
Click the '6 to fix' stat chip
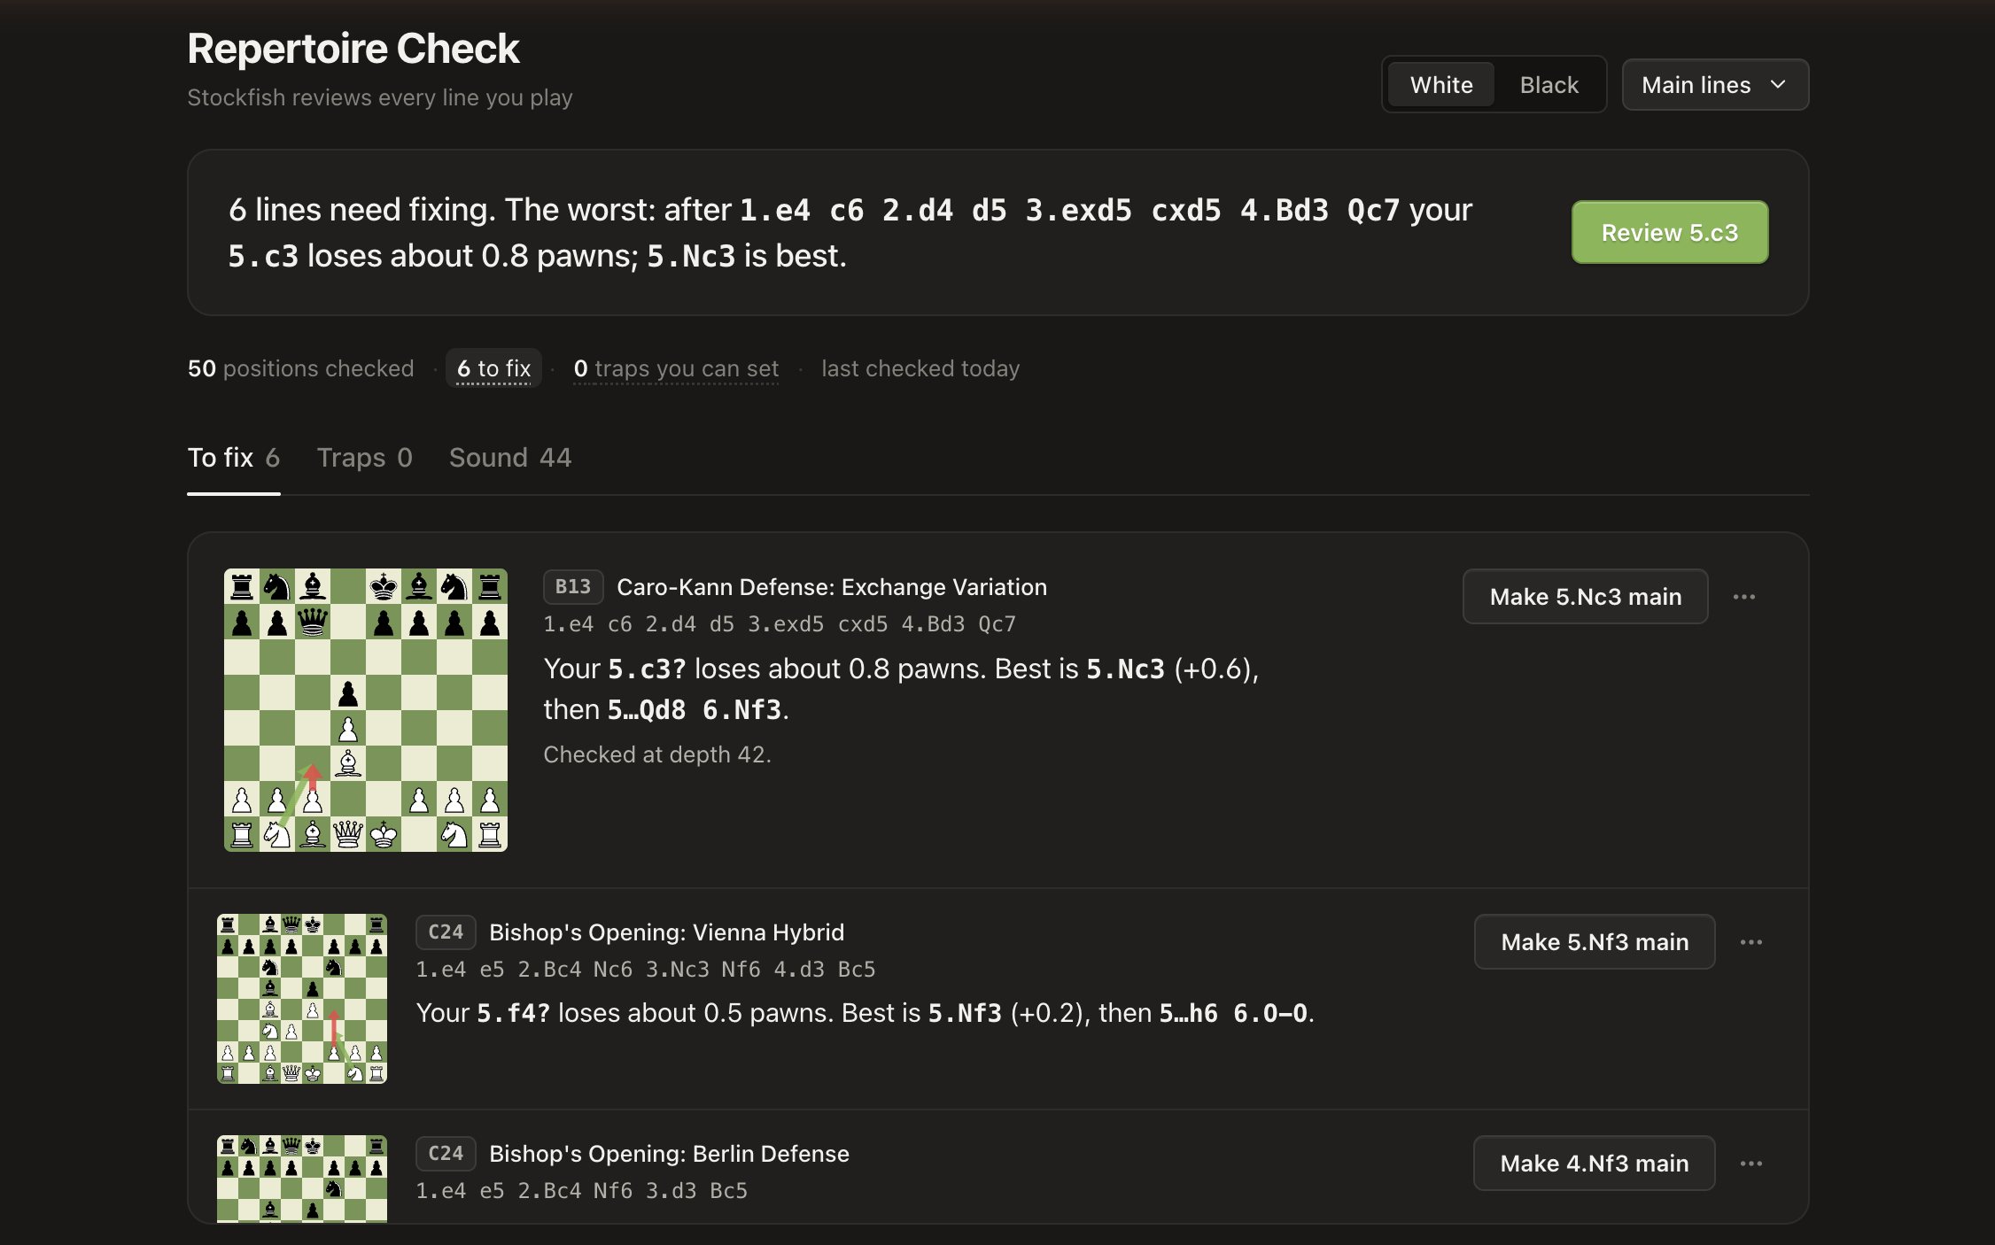click(493, 368)
